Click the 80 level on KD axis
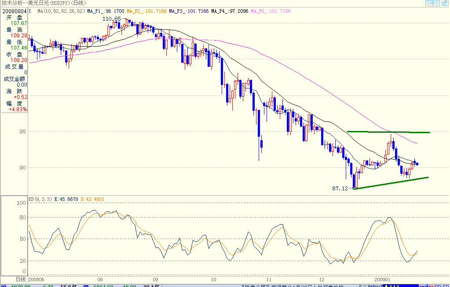The height and width of the screenshot is (287, 450). [22, 217]
